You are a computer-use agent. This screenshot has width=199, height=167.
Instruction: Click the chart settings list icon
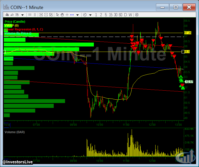coord(17,15)
